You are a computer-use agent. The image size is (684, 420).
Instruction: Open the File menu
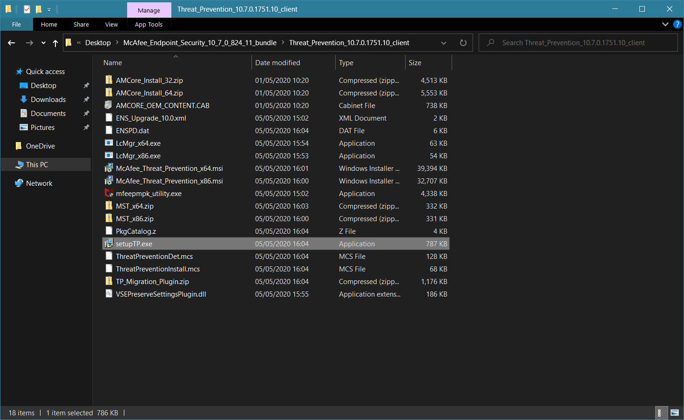click(x=16, y=25)
